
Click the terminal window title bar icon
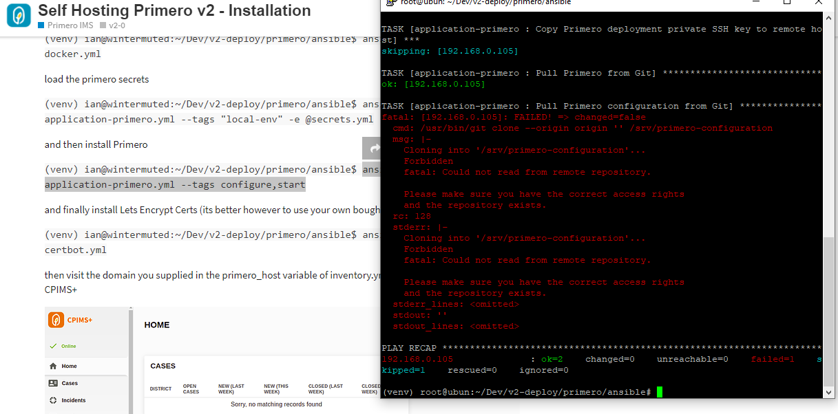coord(390,2)
